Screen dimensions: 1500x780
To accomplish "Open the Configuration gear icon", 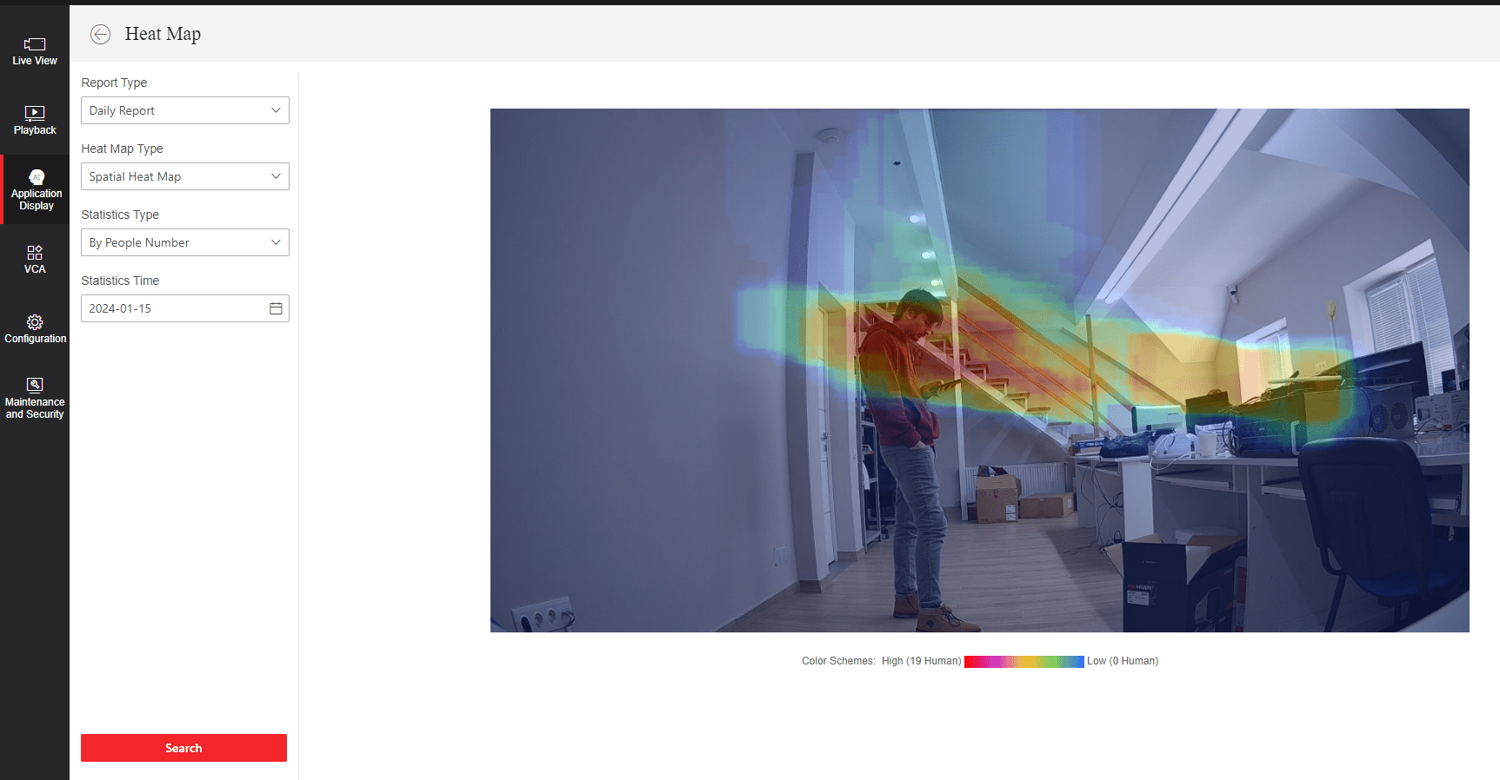I will pyautogui.click(x=35, y=322).
